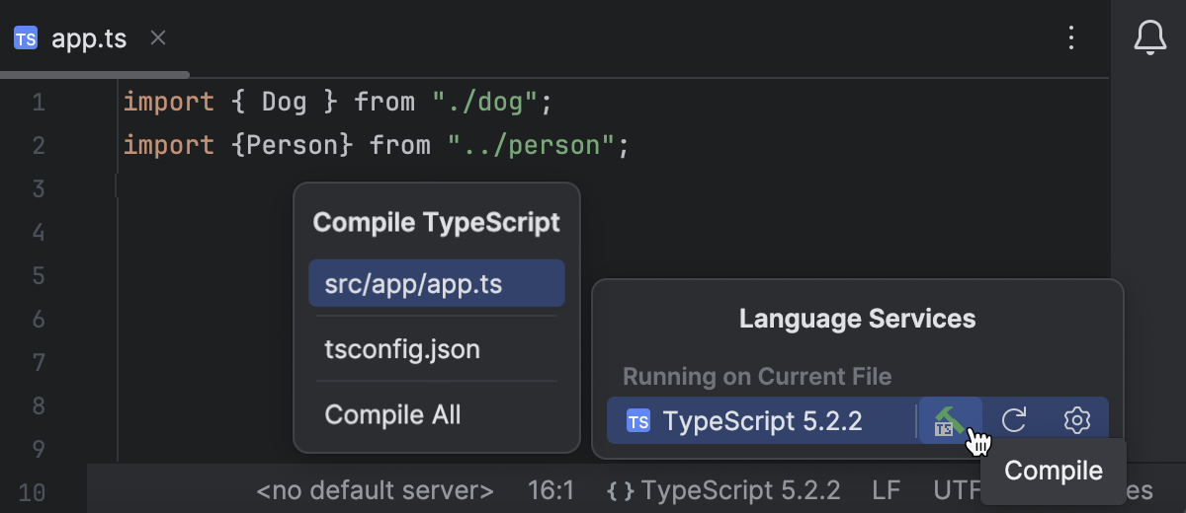Open the LF line separator dropdown
Viewport: 1186px width, 513px height.
click(887, 490)
